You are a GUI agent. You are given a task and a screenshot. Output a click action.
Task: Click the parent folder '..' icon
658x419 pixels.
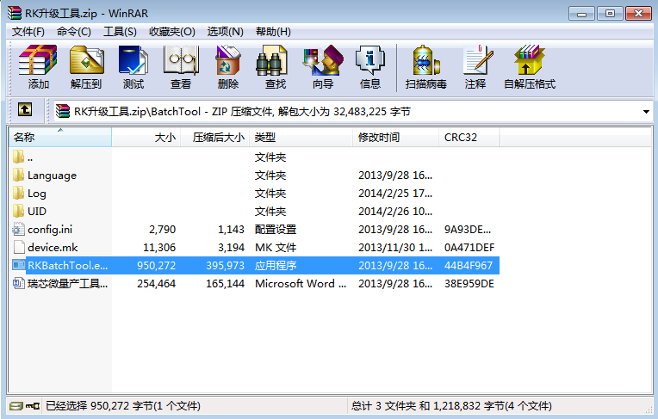pyautogui.click(x=18, y=157)
